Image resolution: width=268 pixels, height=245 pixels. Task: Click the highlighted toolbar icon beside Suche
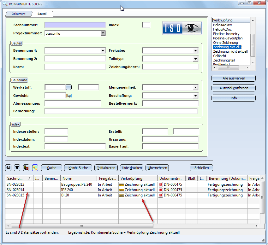pos(35,168)
